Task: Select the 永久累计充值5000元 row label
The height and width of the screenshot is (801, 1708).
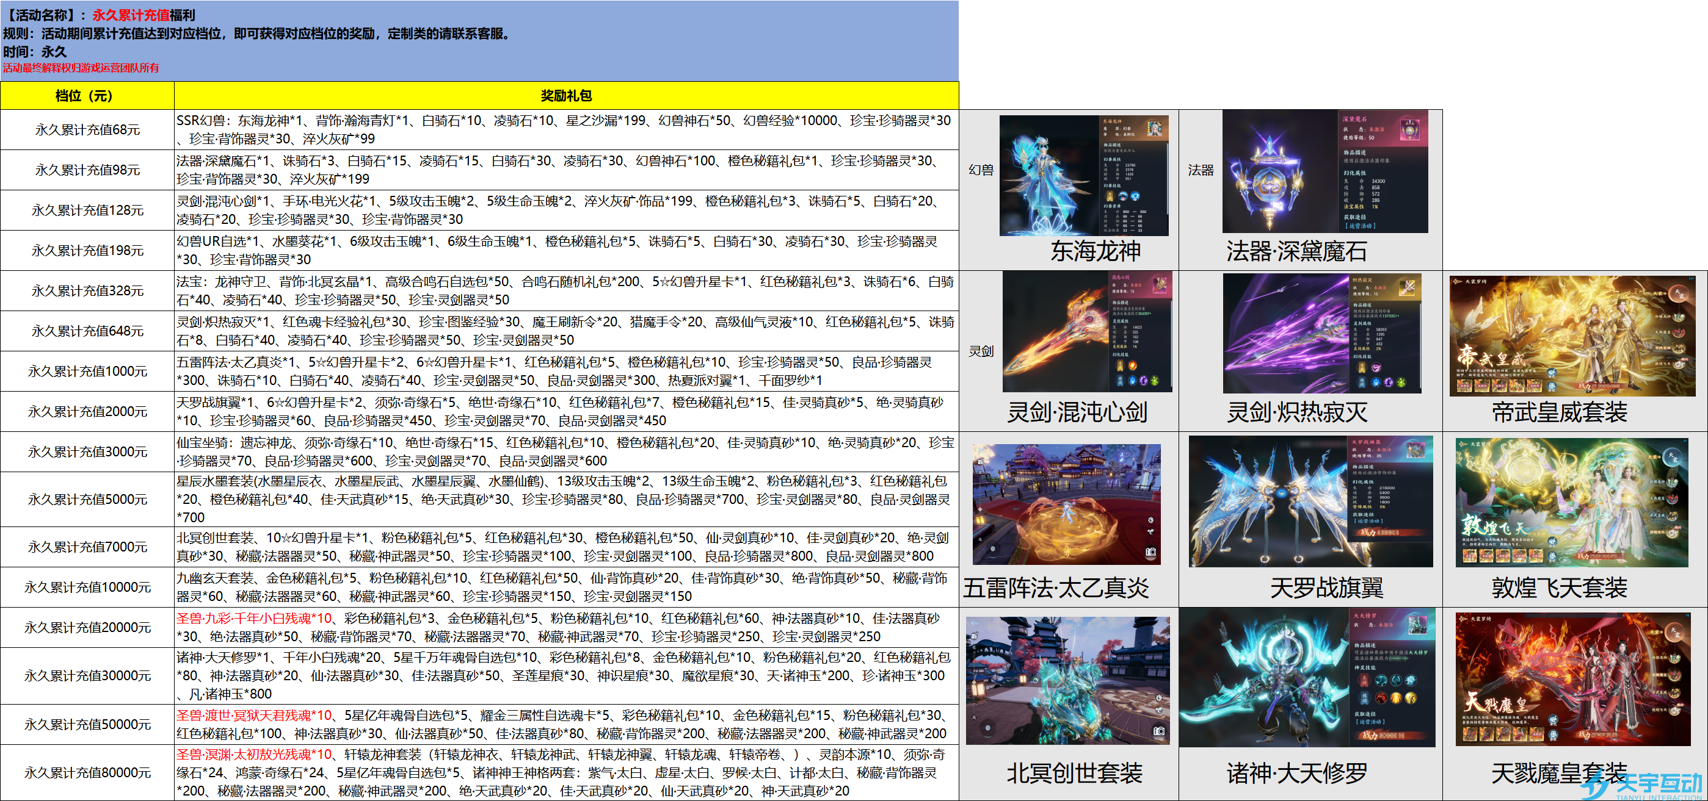Action: [87, 500]
